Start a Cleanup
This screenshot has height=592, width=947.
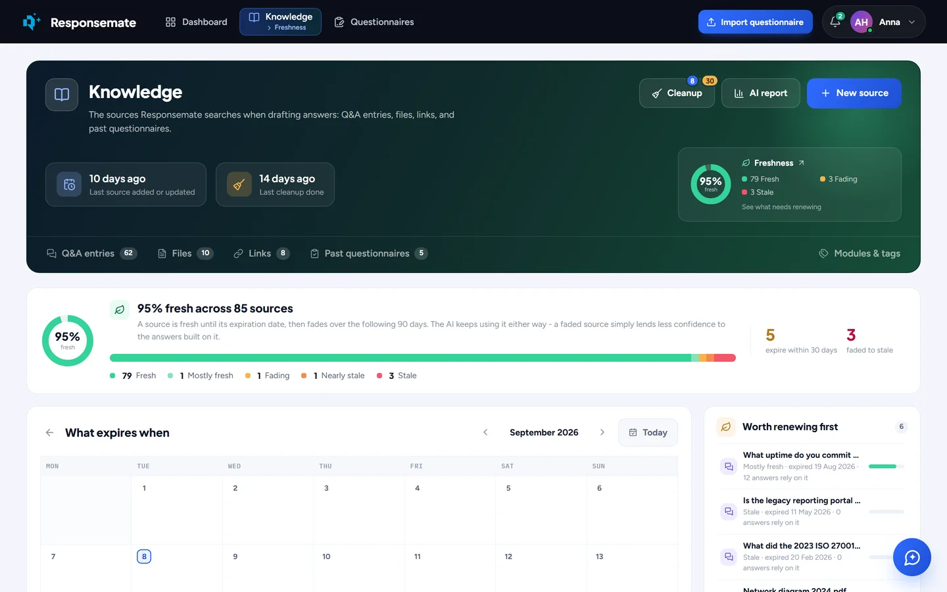[x=677, y=93]
